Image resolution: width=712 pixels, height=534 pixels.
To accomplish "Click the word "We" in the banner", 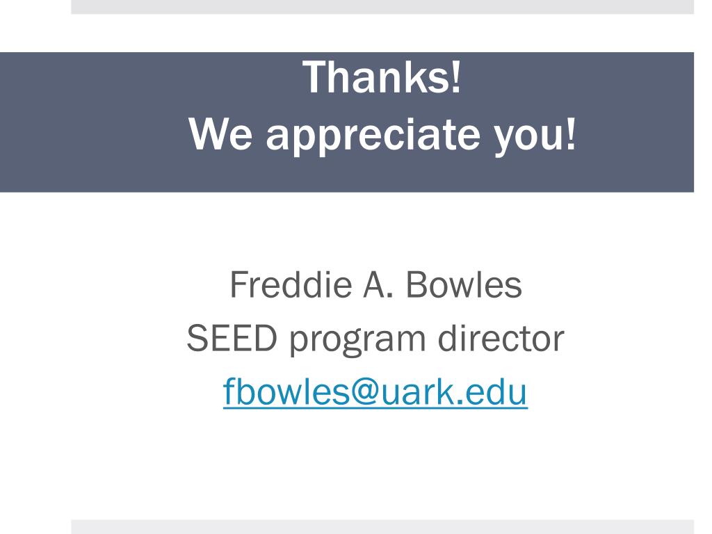I will point(220,133).
